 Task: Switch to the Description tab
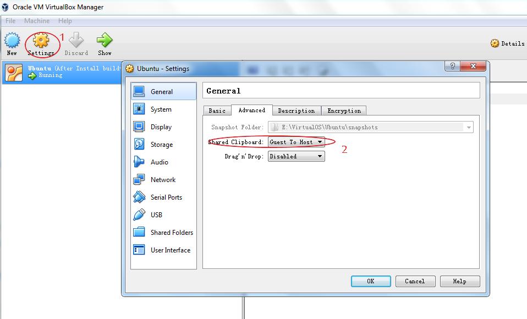(297, 111)
